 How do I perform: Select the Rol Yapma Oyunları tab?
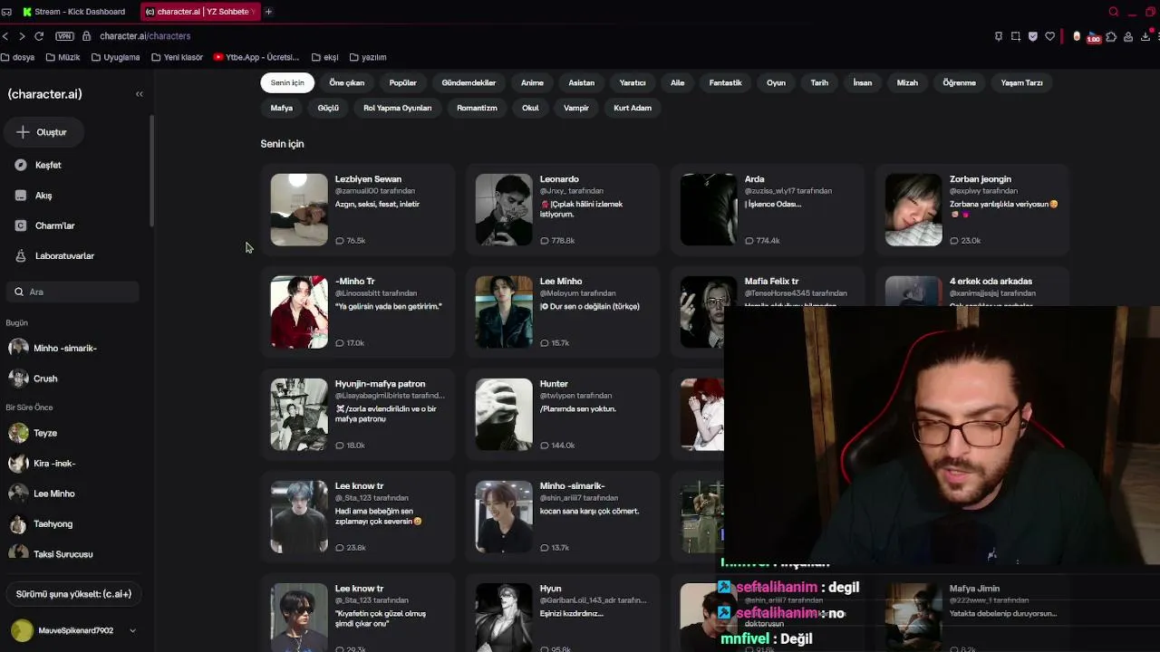pos(398,108)
